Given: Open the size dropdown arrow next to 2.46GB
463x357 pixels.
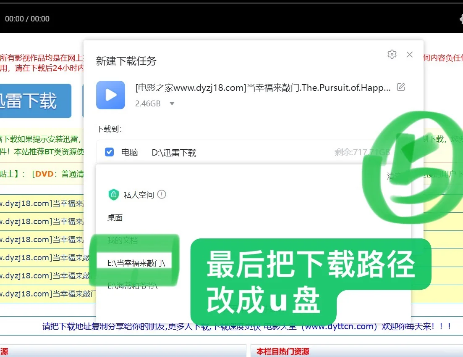Looking at the screenshot, I should point(172,103).
